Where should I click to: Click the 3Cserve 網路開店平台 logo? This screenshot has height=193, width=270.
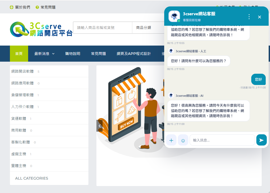click(x=41, y=29)
